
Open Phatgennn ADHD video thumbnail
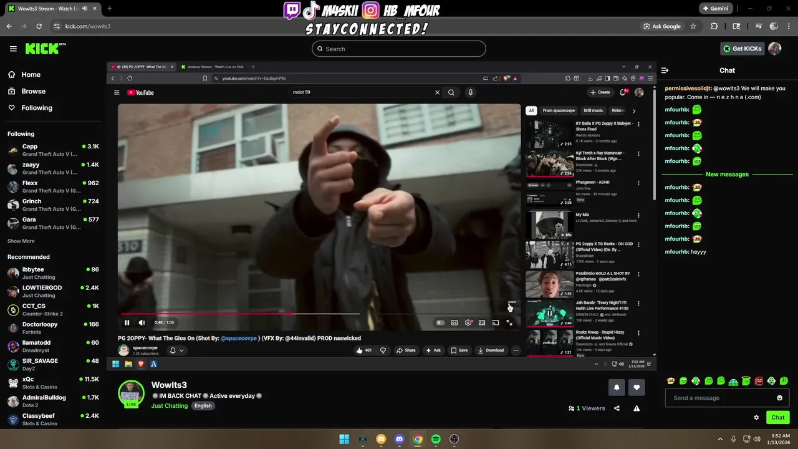pyautogui.click(x=550, y=193)
